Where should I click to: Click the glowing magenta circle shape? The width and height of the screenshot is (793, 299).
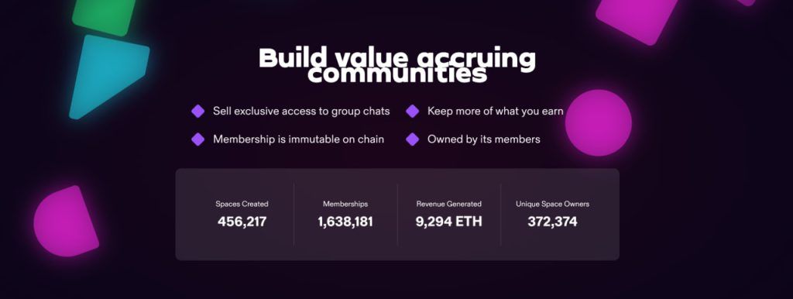click(x=599, y=123)
